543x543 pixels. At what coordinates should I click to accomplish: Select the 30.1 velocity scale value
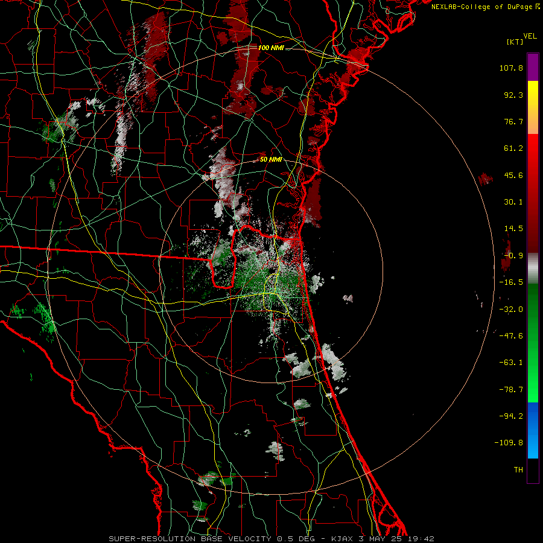pos(513,202)
